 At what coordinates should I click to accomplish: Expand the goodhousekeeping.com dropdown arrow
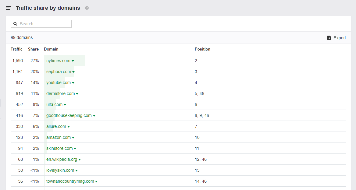[x=94, y=116]
